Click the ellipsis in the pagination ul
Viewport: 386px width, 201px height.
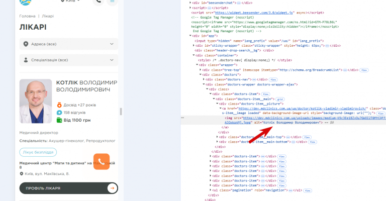point(291,190)
